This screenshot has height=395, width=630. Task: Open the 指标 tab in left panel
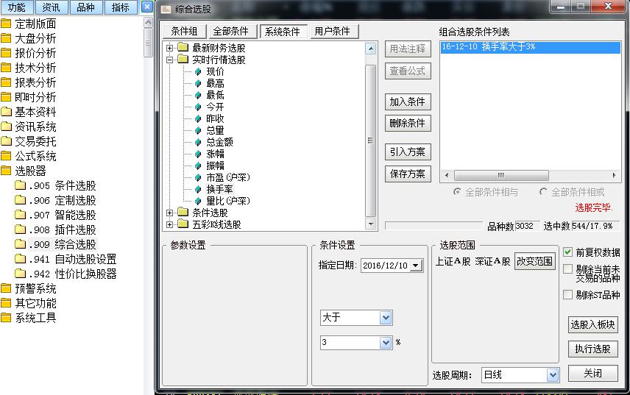120,7
